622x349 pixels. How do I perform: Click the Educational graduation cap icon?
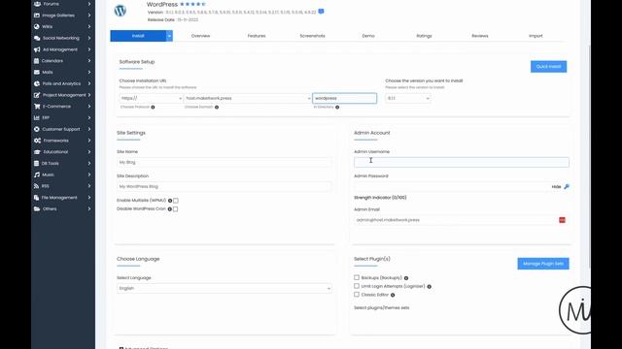[37, 152]
